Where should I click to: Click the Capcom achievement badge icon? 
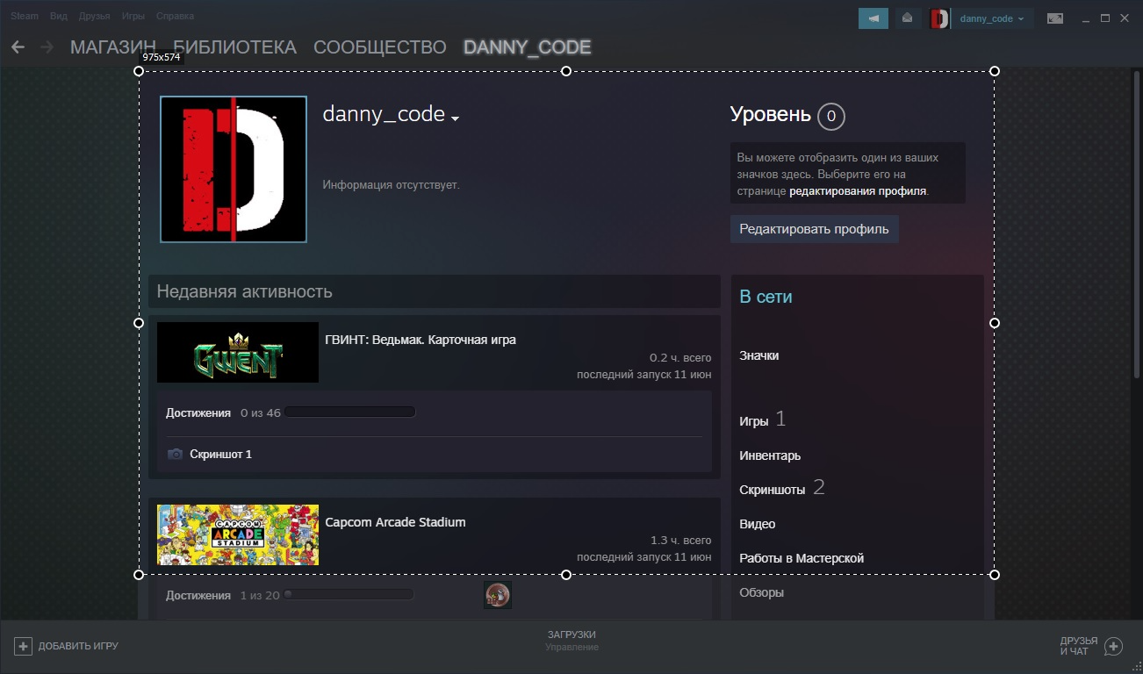[x=498, y=595]
